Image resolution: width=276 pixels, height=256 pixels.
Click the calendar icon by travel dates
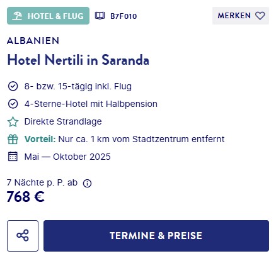13,157
